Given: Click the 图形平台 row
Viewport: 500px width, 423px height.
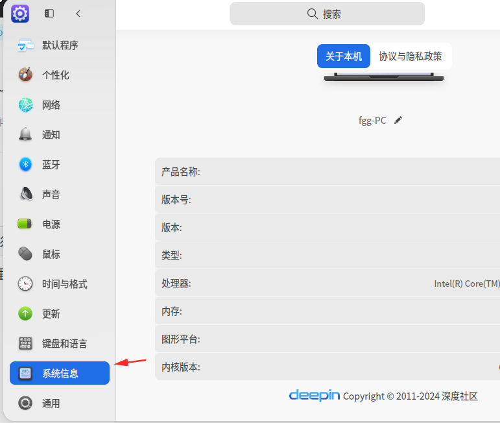Looking at the screenshot, I should click(327, 339).
